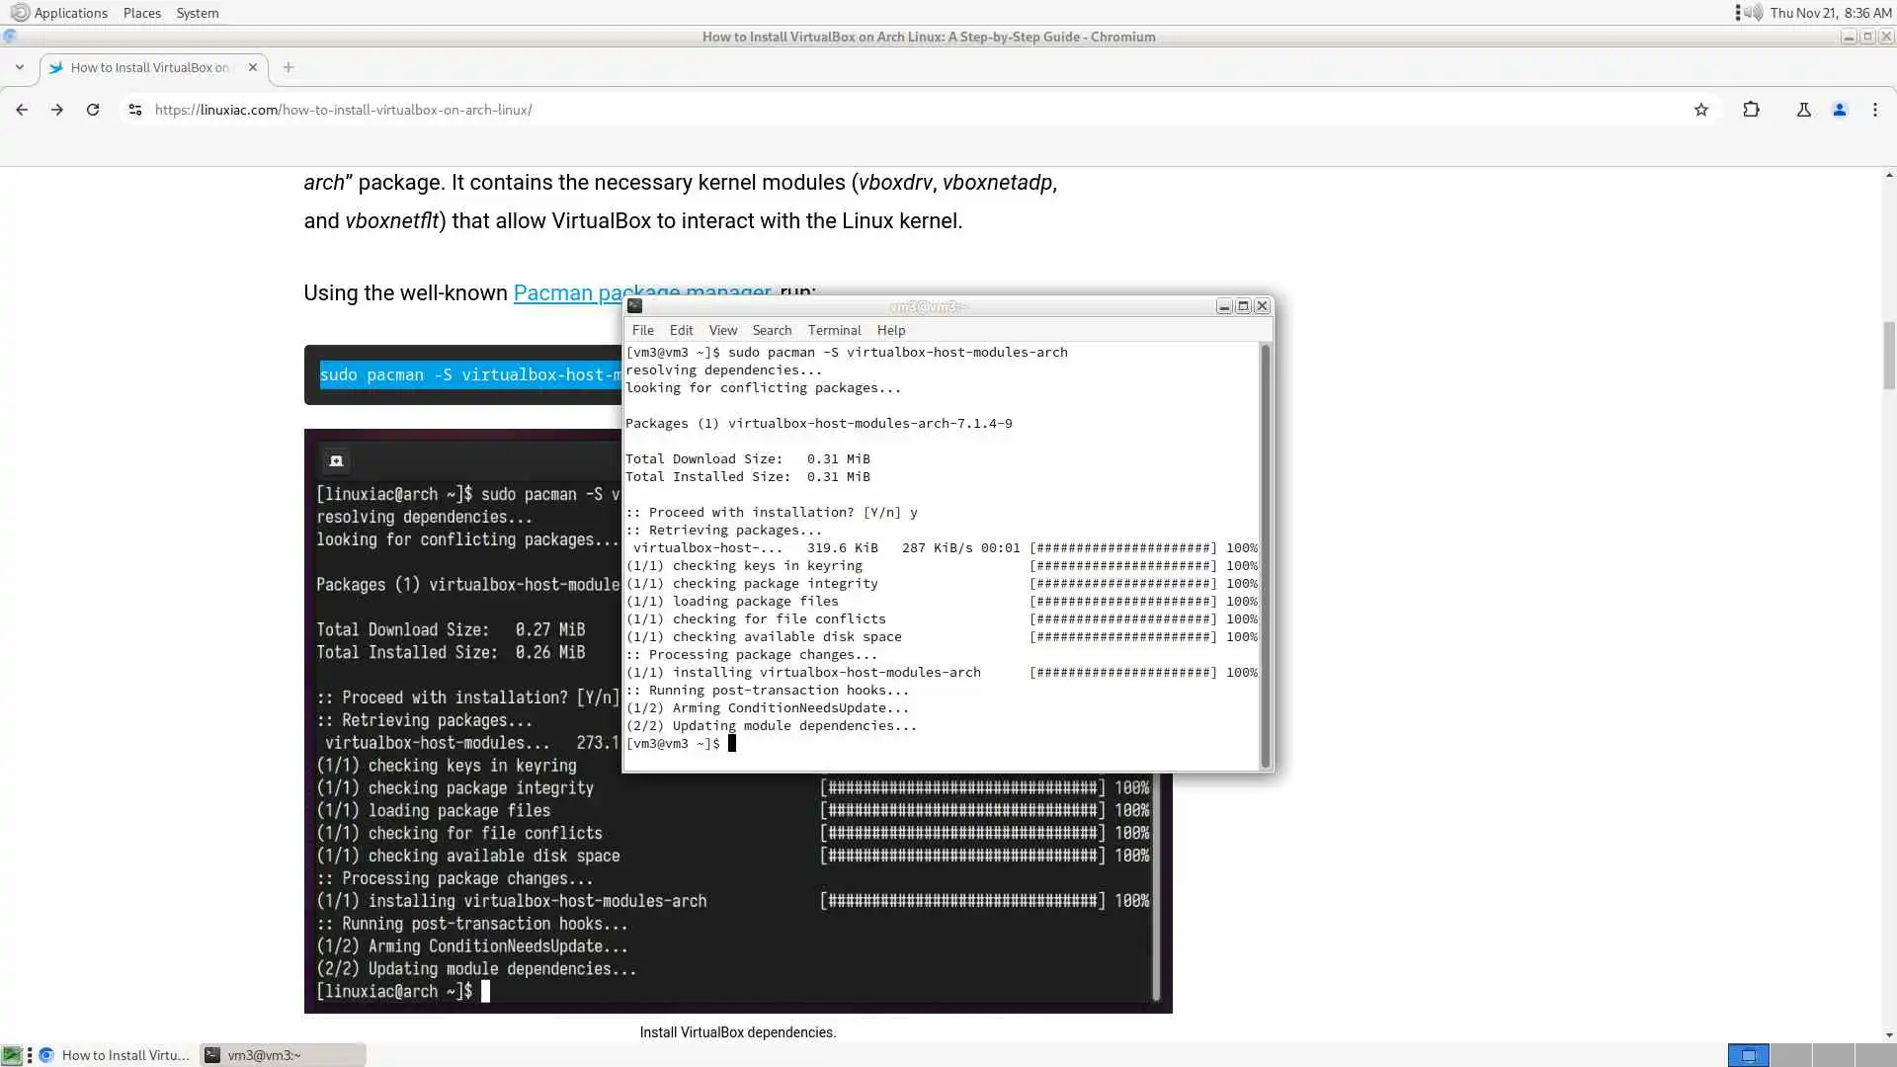Open the user profile avatar icon

[1839, 110]
